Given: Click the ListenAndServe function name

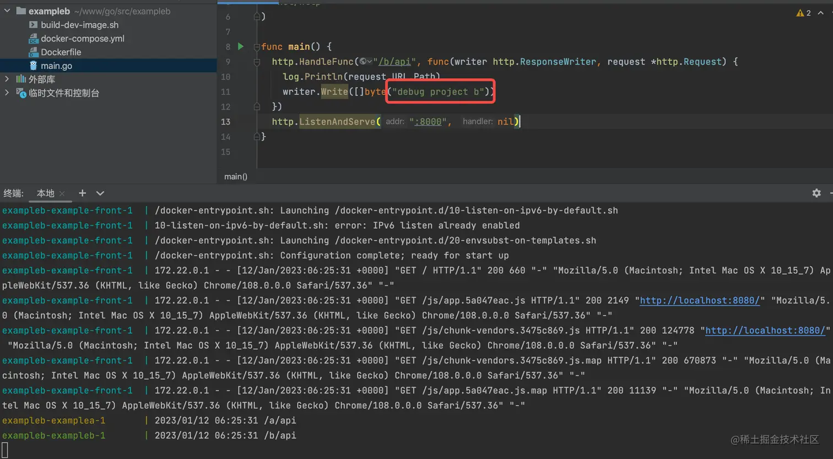Looking at the screenshot, I should point(337,121).
